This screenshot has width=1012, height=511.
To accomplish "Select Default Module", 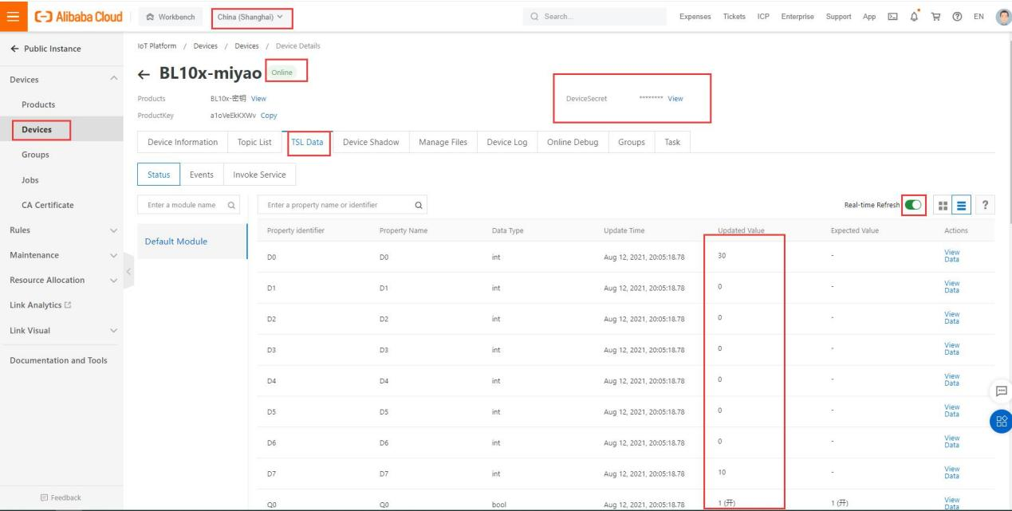I will [192, 242].
